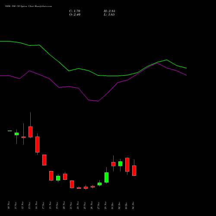Click the red candle for 17 Nov
Image resolution: width=216 pixels, height=216 pixels.
[44, 160]
